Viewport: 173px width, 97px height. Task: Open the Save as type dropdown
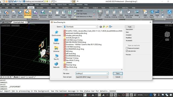click(107, 77)
